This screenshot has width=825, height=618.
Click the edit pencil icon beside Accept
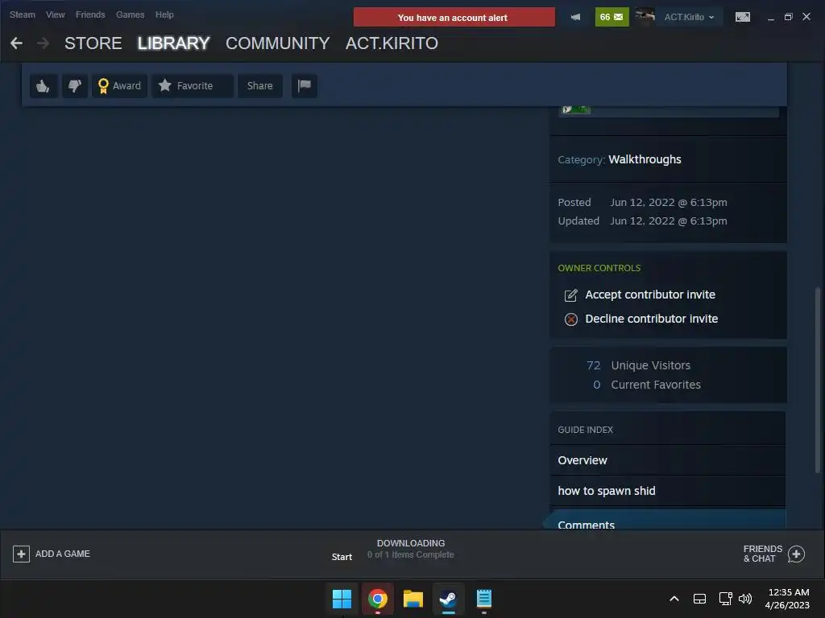(x=571, y=295)
